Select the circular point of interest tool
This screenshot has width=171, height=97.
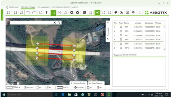point(59,12)
